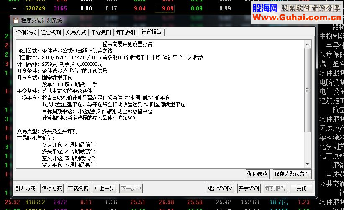344x210 pixels.
Task: Click the 引入方案 button
Action: 26,189
